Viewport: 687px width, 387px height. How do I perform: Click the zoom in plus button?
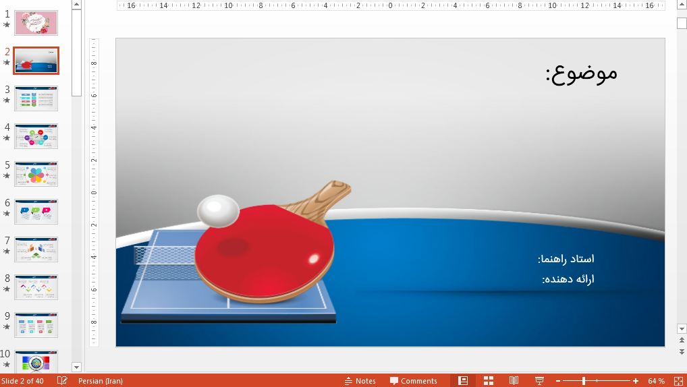tap(636, 381)
